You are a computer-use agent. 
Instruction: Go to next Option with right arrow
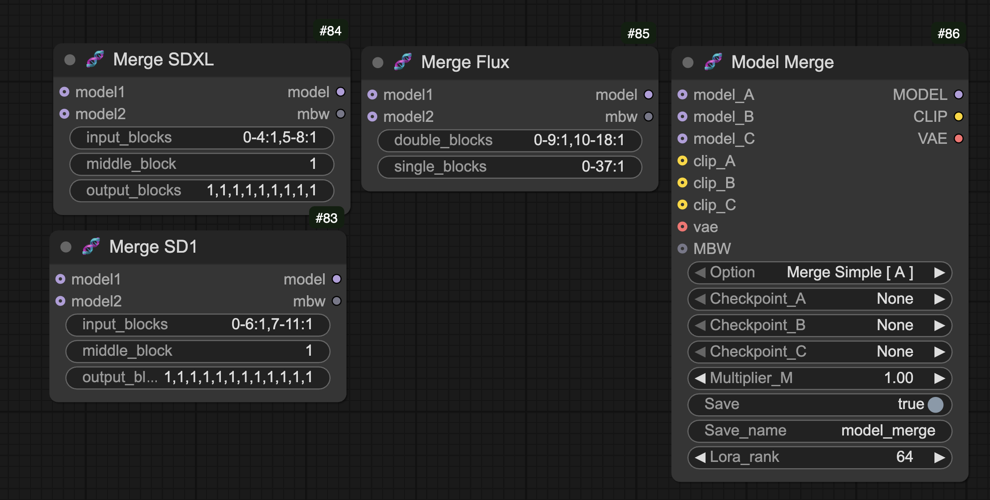click(940, 273)
